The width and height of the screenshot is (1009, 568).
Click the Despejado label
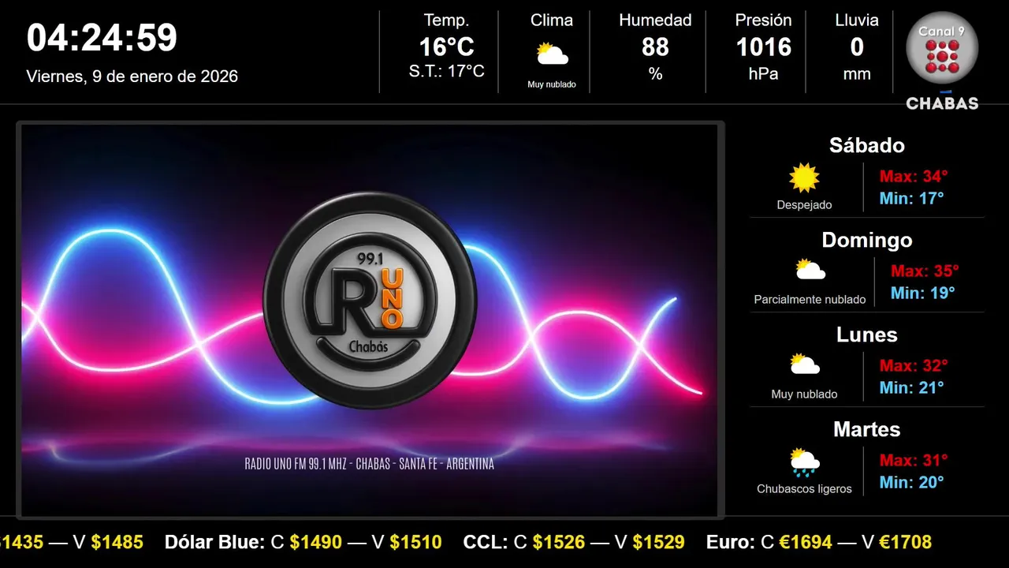pyautogui.click(x=804, y=205)
